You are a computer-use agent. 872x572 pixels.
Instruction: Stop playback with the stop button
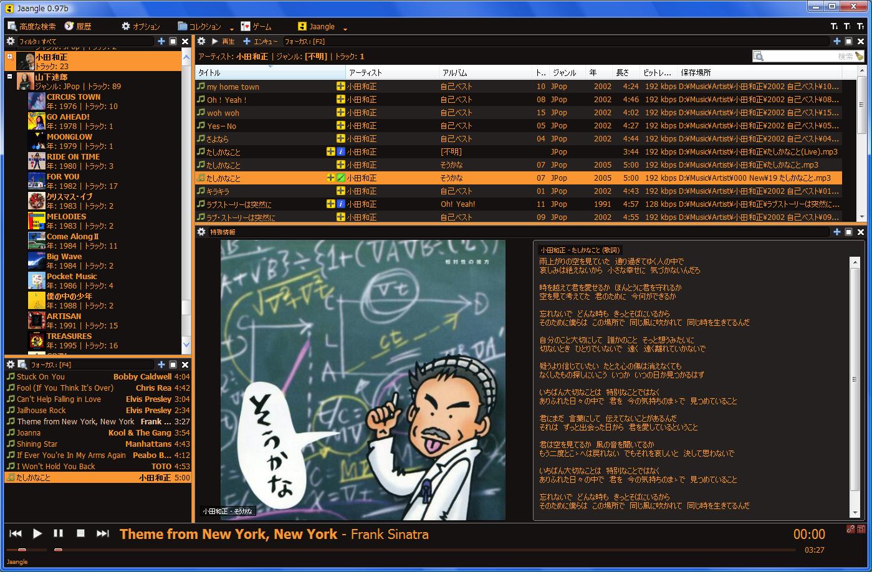[x=80, y=533]
